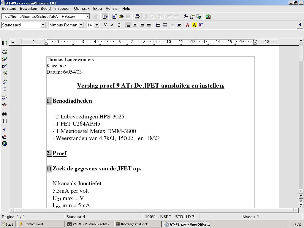This screenshot has height=228, width=304.
Task: Toggle bulleted list formatting
Action: coord(165,25)
